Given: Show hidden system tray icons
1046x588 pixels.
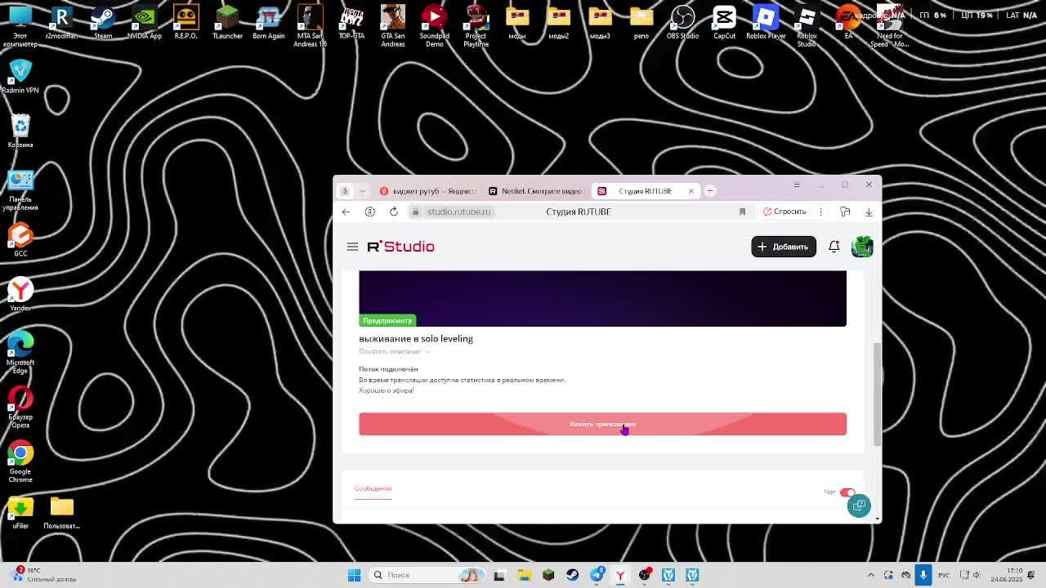Looking at the screenshot, I should coord(870,575).
